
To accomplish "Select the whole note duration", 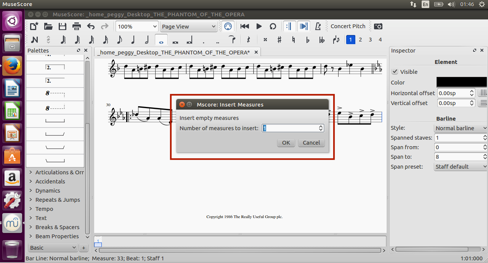I will pos(161,40).
